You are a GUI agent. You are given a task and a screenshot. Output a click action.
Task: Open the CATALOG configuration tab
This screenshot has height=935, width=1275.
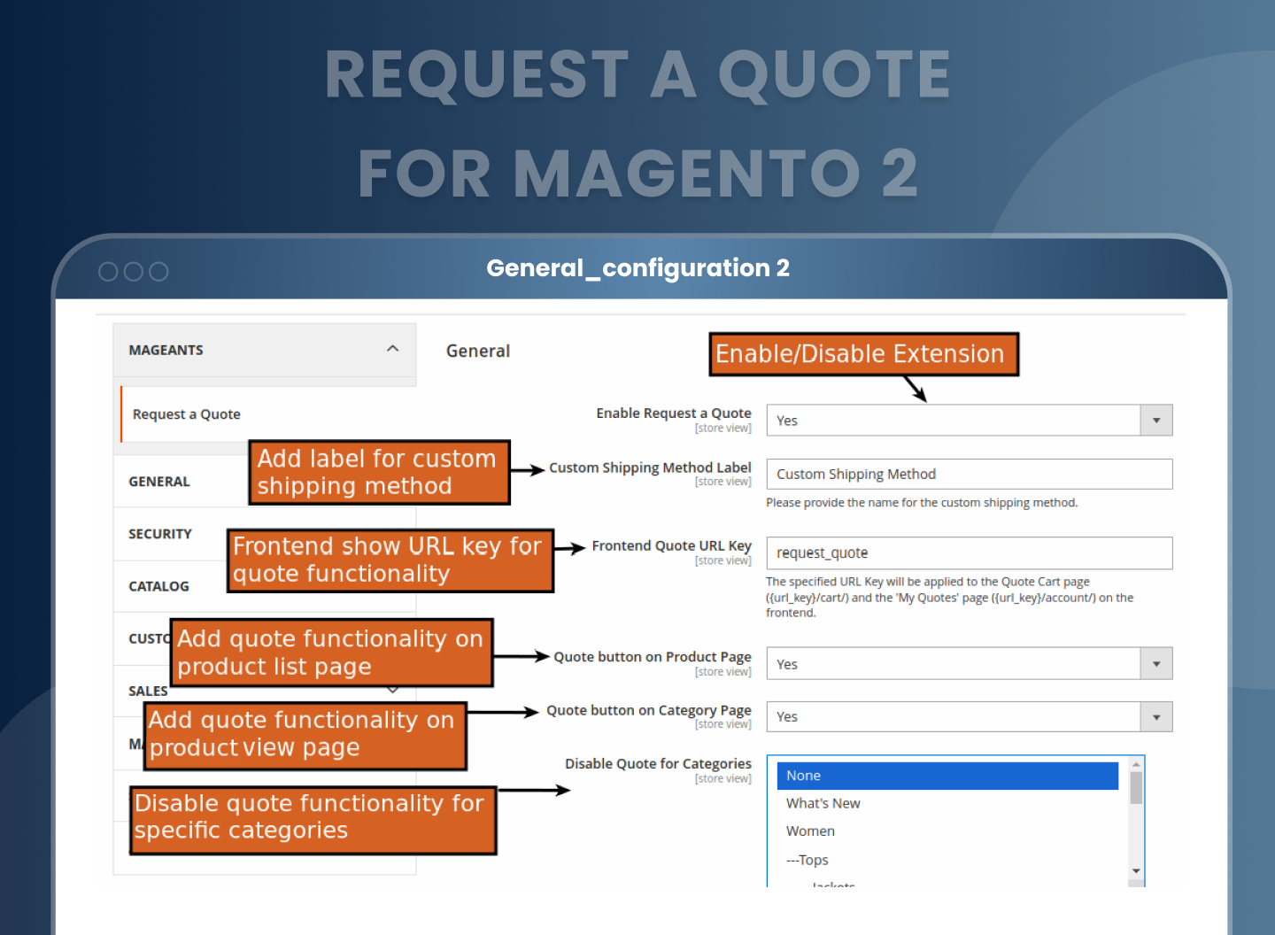click(159, 586)
